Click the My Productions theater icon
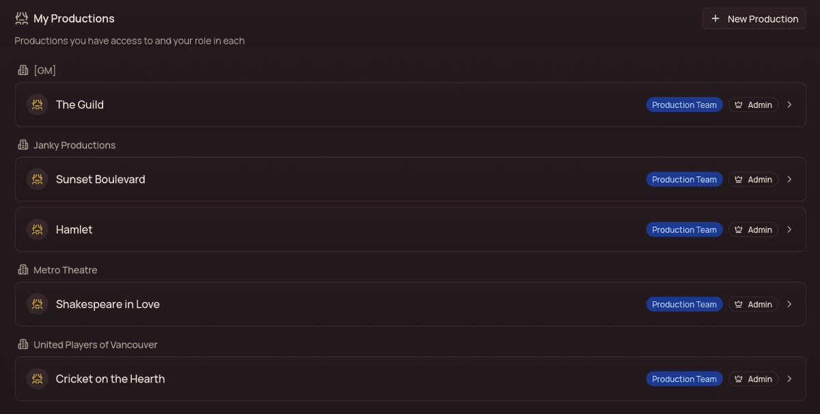820x414 pixels. (22, 18)
